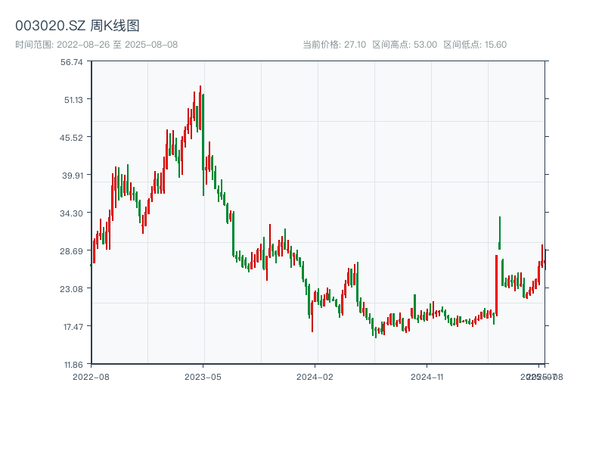Viewport: 605px width, 454px height.
Task: Click the 区间低点 15.60 label
Action: pos(475,45)
